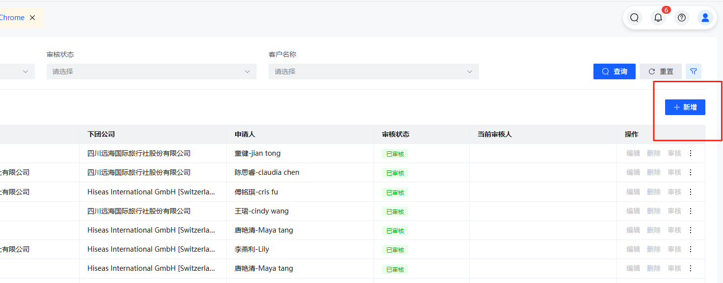723x283 pixels.
Task: Click the search magnifier icon in header
Action: point(634,18)
